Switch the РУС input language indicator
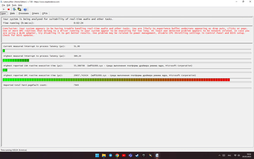 (x=229, y=155)
